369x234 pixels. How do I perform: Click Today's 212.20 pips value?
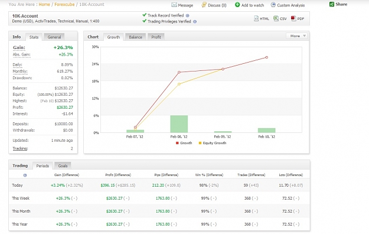[158, 185]
